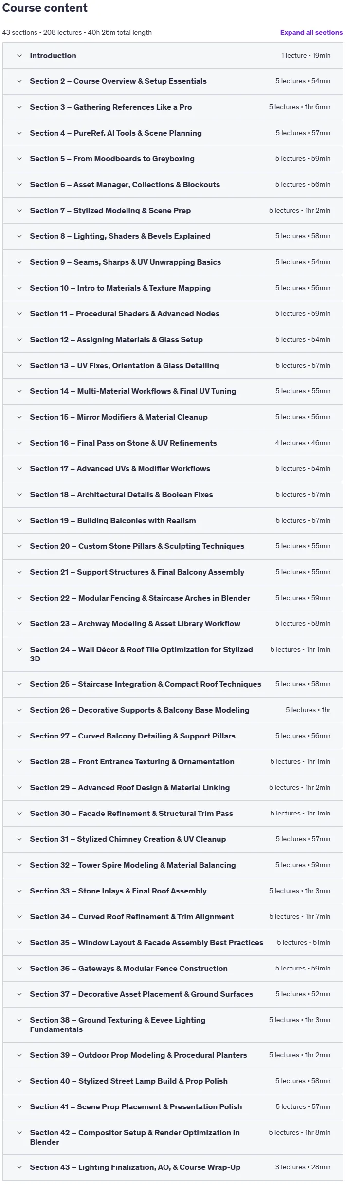Expand Section 42 Compositor Setup chevron
346x1184 pixels.
coord(19,1133)
